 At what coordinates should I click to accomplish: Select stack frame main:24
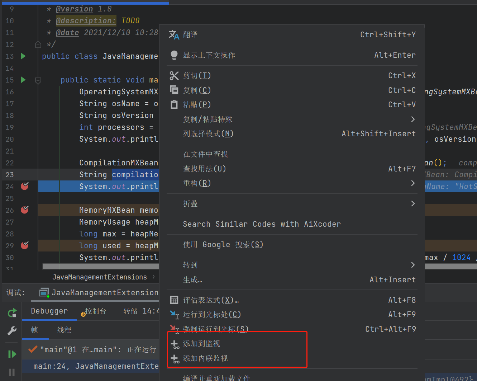(91, 366)
